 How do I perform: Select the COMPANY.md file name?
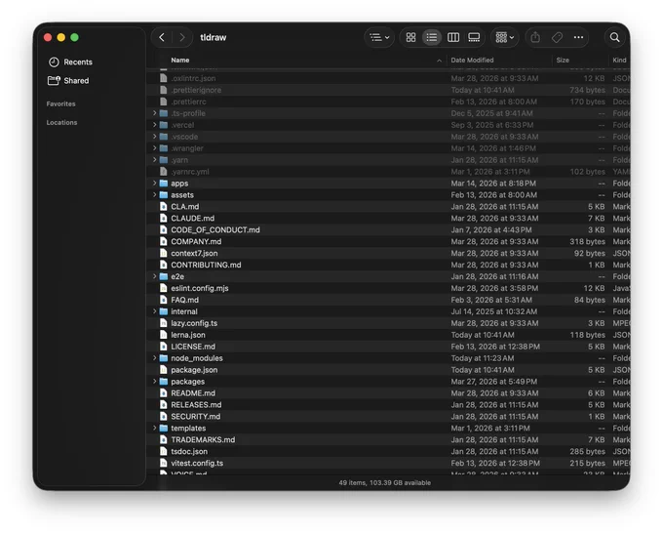coord(196,241)
